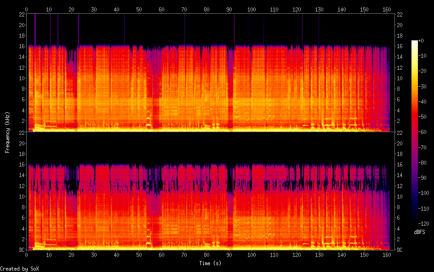The width and height of the screenshot is (434, 272).
Task: Click the 0 tick on bottom time axis
Action: tap(27, 255)
